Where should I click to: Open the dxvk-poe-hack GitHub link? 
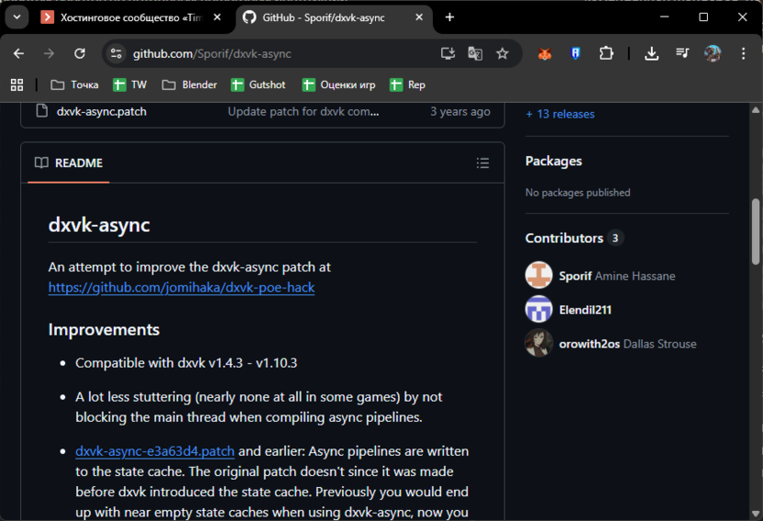pos(182,287)
